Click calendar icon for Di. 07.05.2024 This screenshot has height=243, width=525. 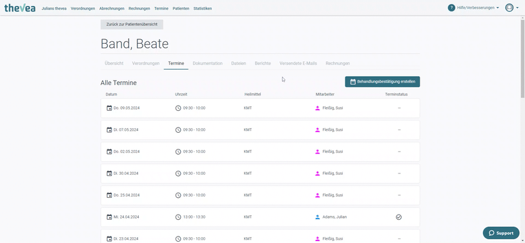coord(109,130)
